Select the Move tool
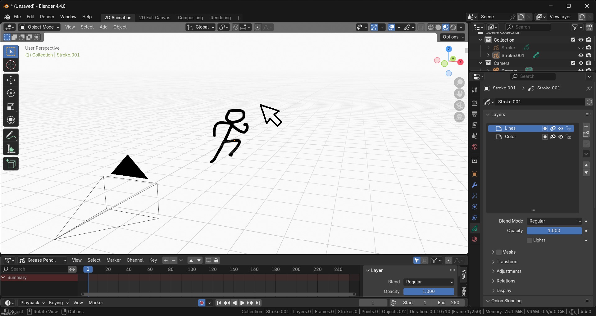 point(11,80)
